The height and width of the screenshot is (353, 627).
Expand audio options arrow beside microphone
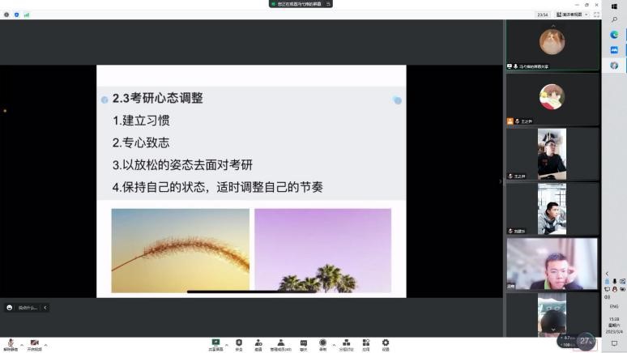tap(22, 345)
